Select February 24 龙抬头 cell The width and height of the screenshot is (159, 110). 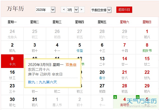point(12,34)
